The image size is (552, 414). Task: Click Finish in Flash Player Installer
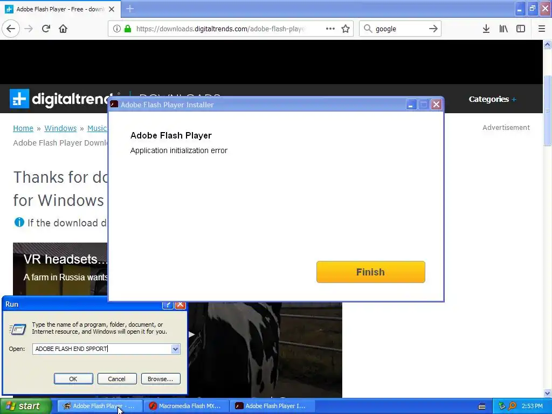(x=371, y=272)
